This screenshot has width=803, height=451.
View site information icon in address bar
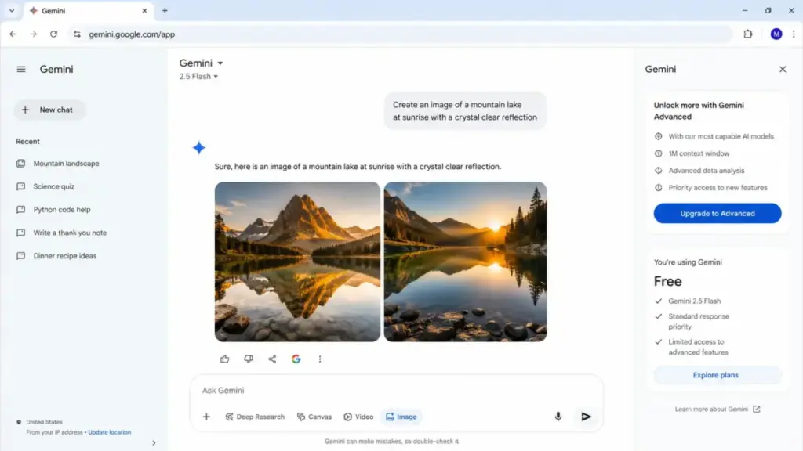tap(77, 34)
